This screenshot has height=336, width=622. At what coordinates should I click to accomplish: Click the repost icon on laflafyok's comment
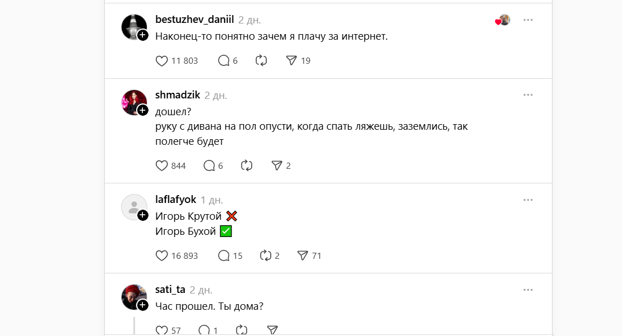point(265,255)
